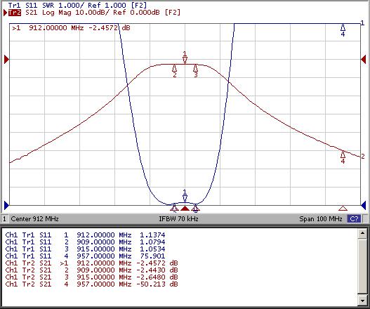The height and width of the screenshot is (309, 370).
Task: Click the red left reference level triangle
Action: (x=6, y=60)
